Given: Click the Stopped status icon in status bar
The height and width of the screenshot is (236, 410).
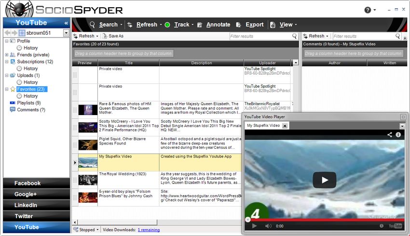Looking at the screenshot, I should click(x=76, y=229).
